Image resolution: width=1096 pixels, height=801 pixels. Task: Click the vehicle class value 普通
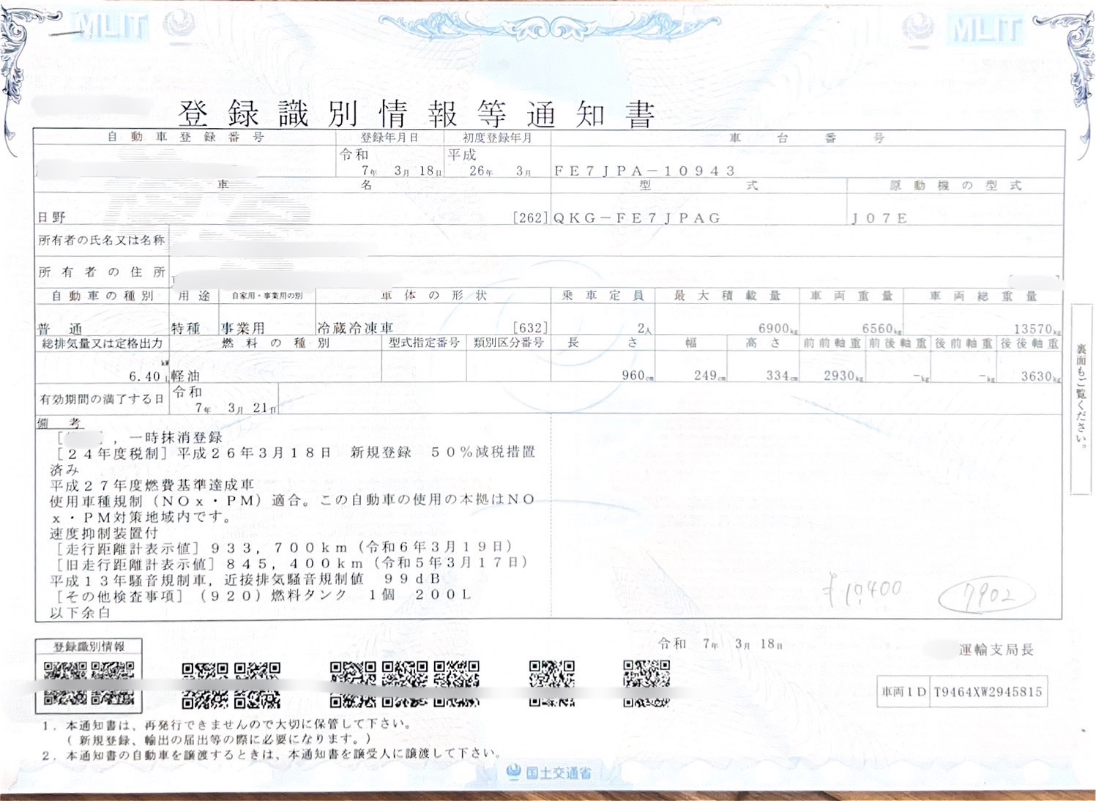(x=60, y=329)
